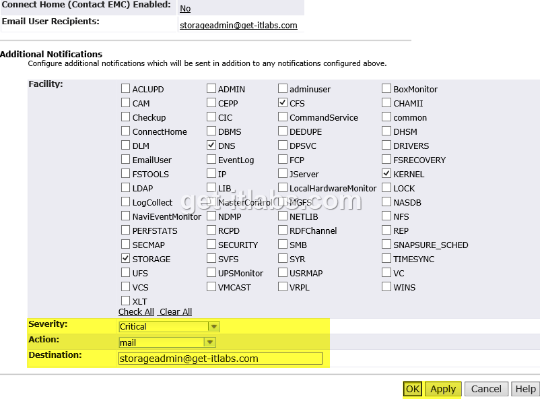The image size is (542, 399).
Task: Enable the SNAPSURE_SCHED facility
Action: (386, 244)
